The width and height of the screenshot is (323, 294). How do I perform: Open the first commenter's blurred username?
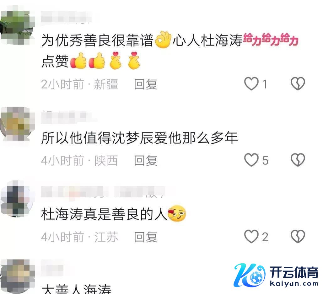[x=66, y=17]
